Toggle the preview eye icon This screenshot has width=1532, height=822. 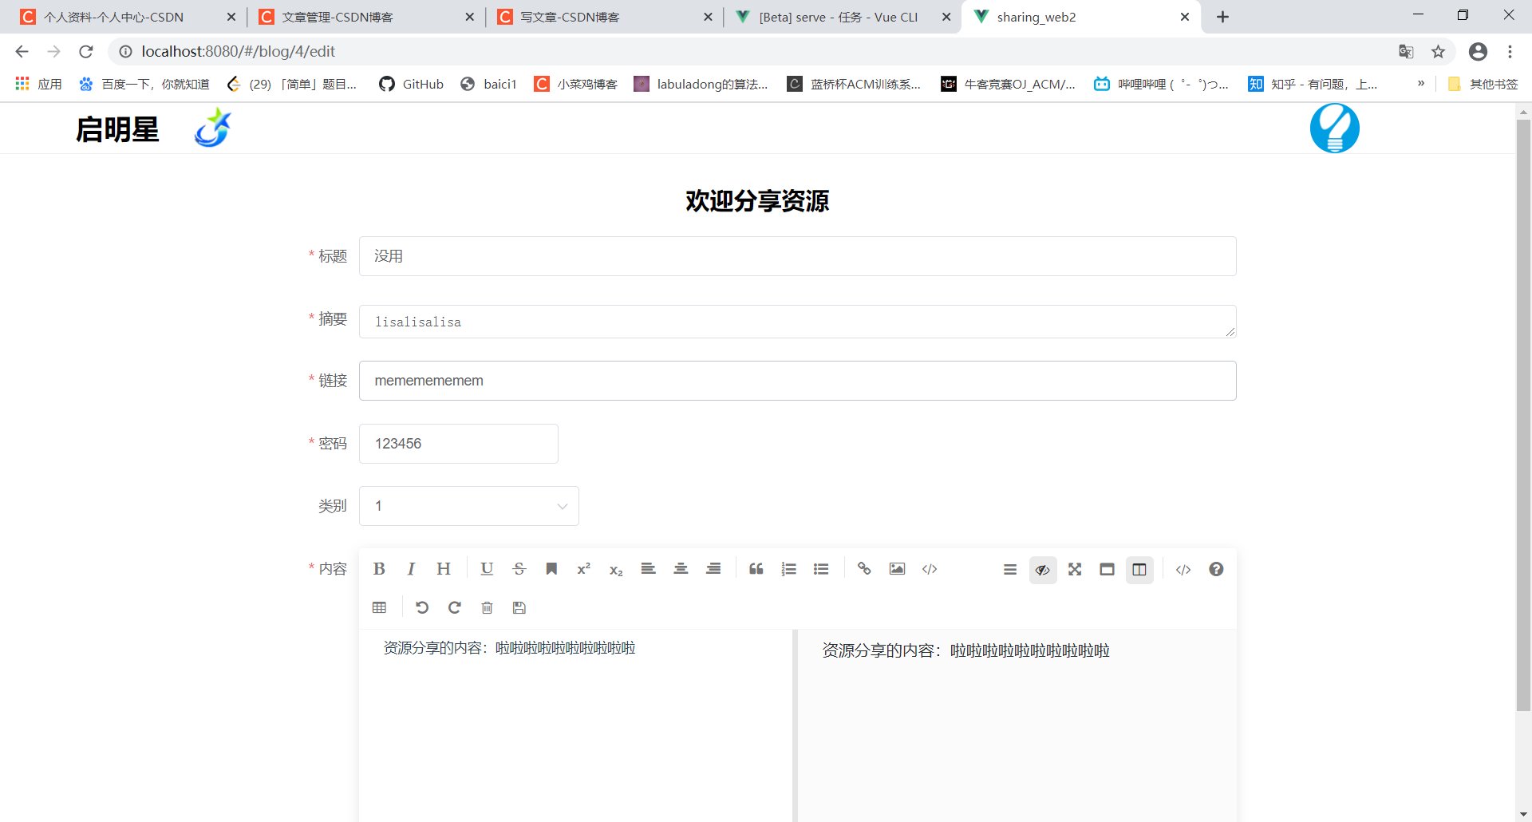[1043, 570]
